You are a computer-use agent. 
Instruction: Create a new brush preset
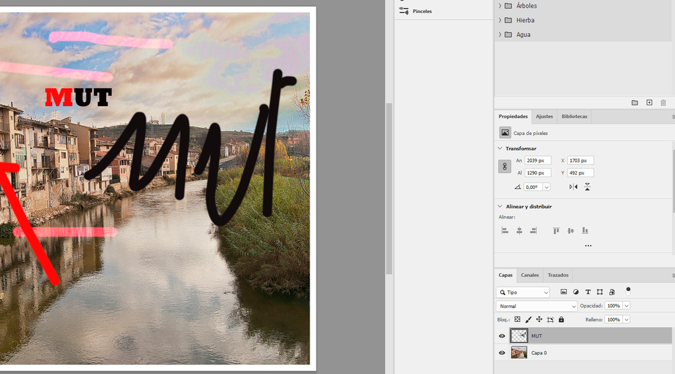pos(649,103)
